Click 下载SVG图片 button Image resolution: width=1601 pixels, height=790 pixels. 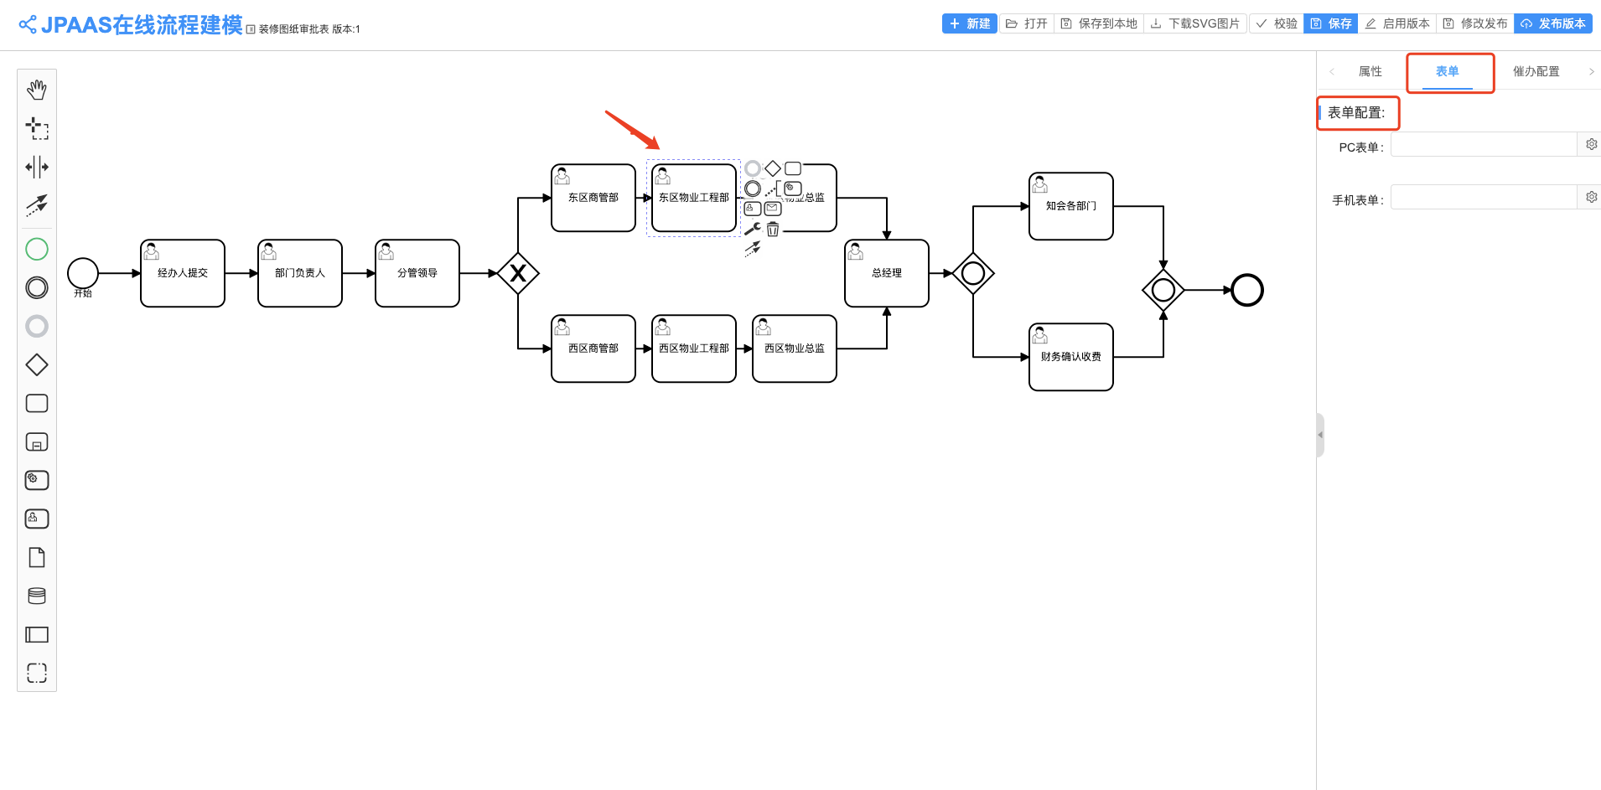(x=1194, y=23)
